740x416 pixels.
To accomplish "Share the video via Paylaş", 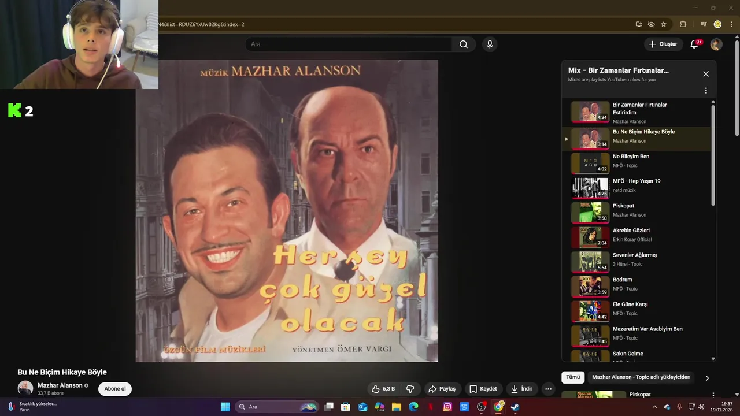I will click(442, 389).
